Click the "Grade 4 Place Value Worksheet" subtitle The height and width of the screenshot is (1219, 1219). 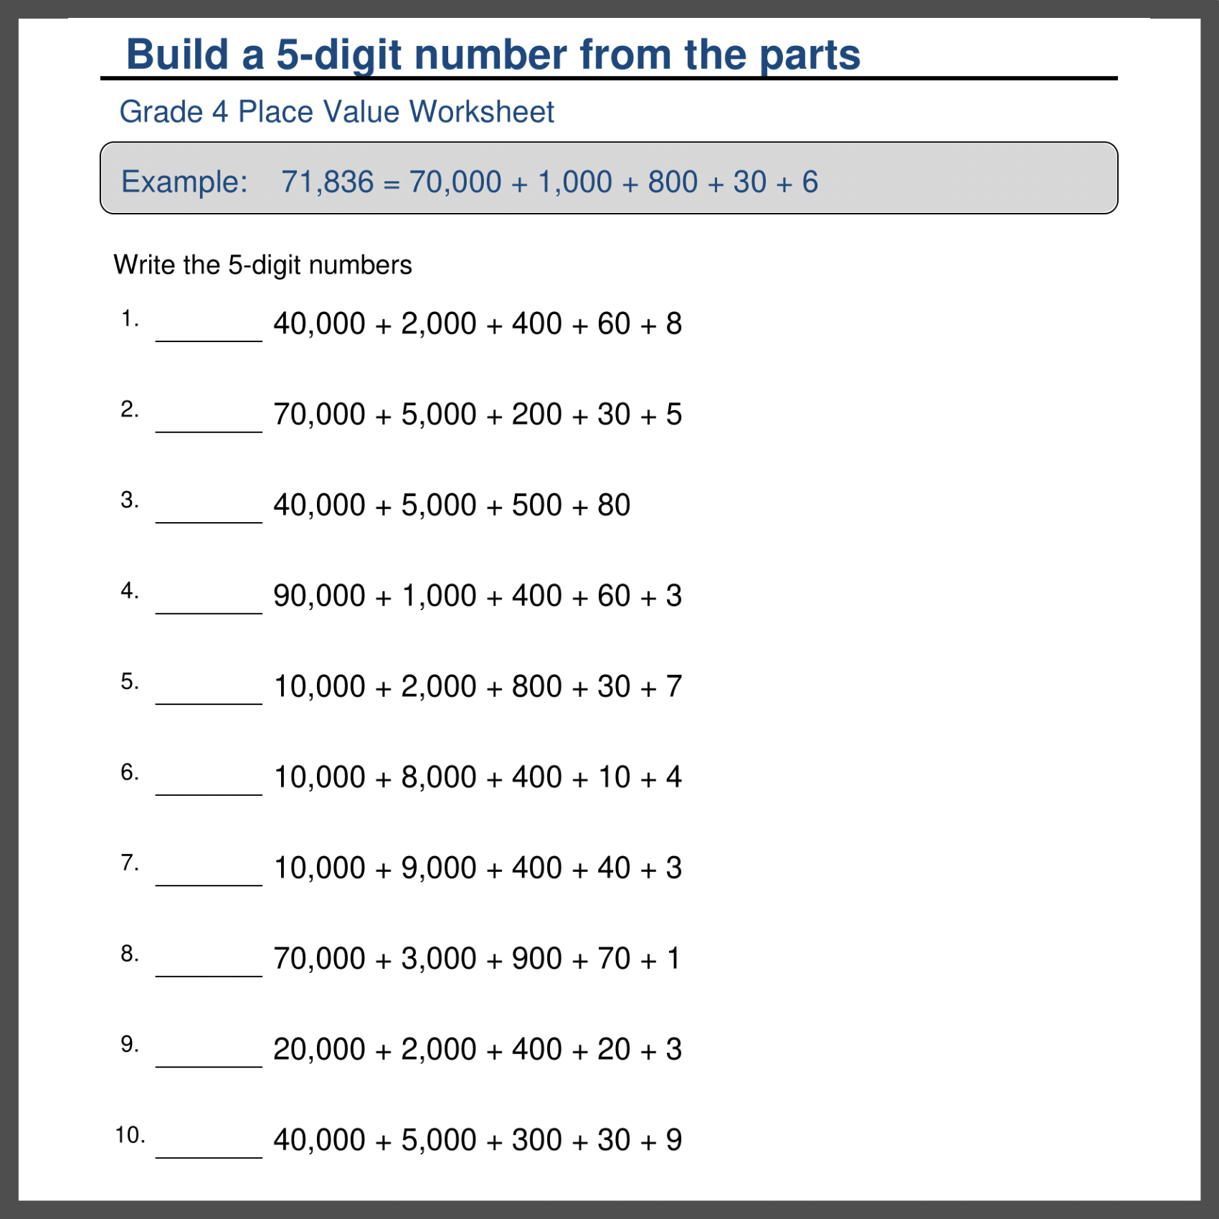336,112
